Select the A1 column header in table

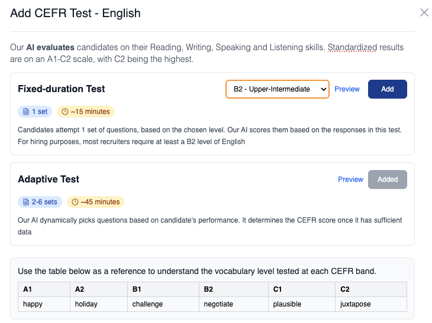tap(27, 289)
